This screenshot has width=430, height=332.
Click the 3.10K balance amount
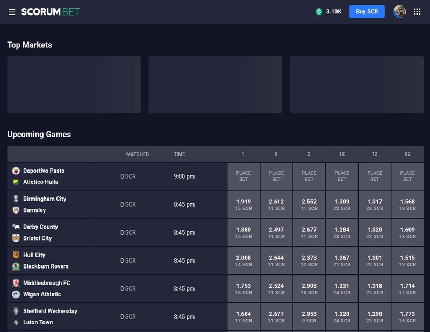pyautogui.click(x=334, y=11)
